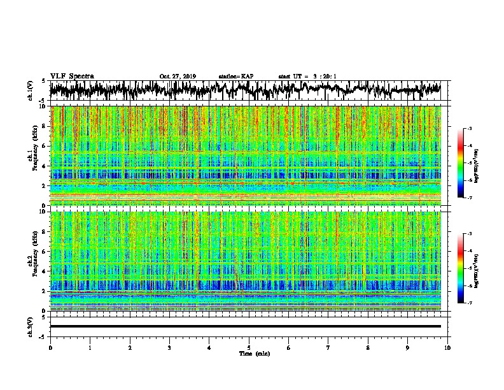Screen dimensions: 504x390
Task: Click the lower log(PSD) colorbar label
Action: coord(476,271)
